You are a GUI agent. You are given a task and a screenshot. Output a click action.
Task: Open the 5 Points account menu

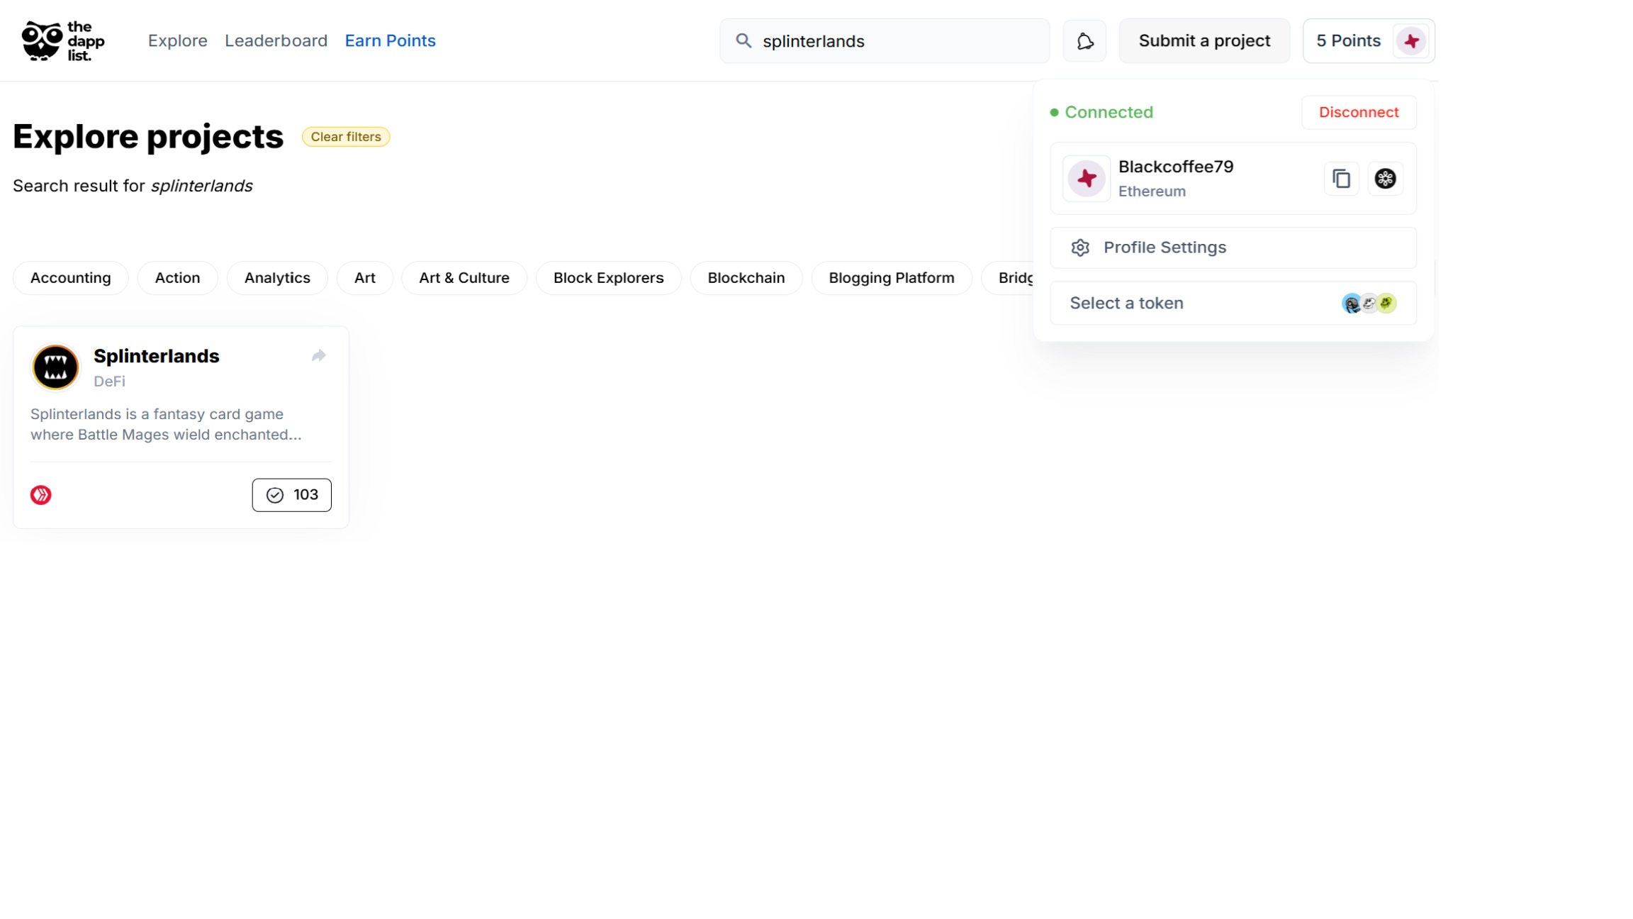click(1369, 41)
